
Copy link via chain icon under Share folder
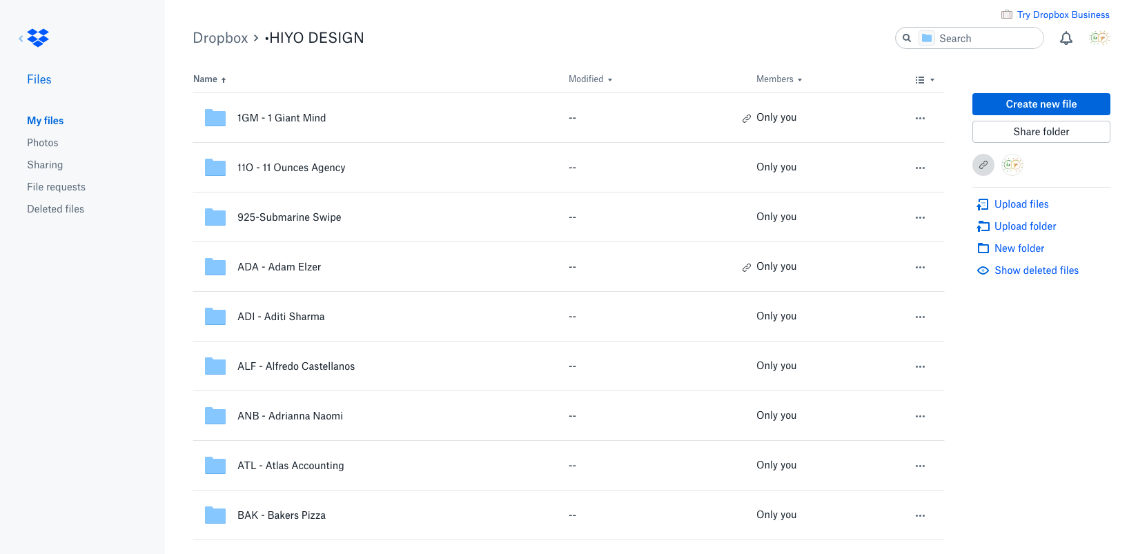coord(983,165)
